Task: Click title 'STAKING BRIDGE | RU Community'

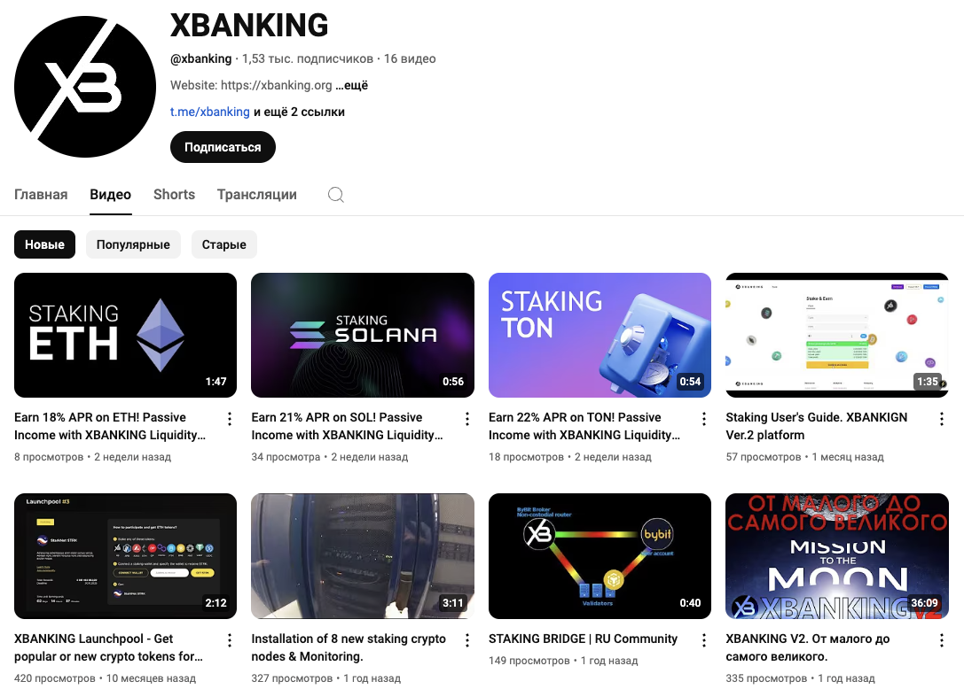Action: coord(583,639)
